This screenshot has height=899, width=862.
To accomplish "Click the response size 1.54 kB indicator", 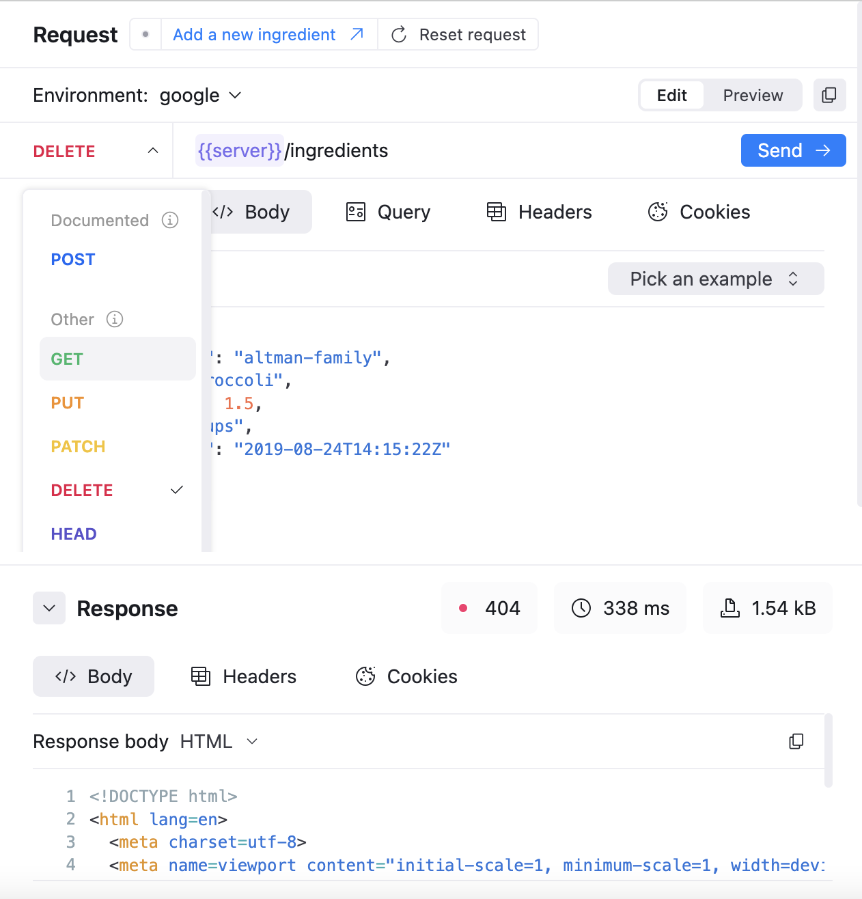I will (768, 608).
